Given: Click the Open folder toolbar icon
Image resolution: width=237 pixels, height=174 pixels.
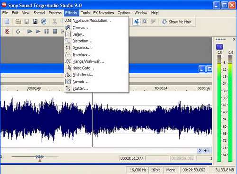Looking at the screenshot, I should (x=18, y=22).
